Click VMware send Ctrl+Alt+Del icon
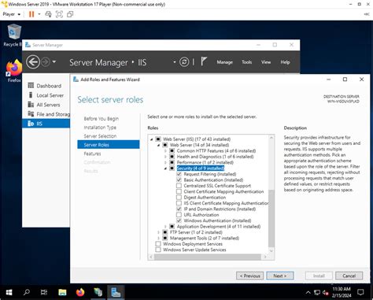This screenshot has width=373, height=300. tap(48, 14)
